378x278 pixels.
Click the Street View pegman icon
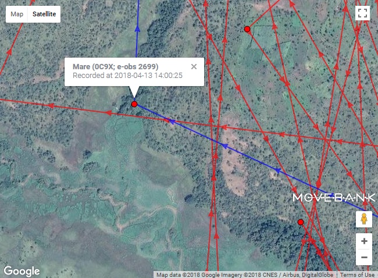click(364, 219)
